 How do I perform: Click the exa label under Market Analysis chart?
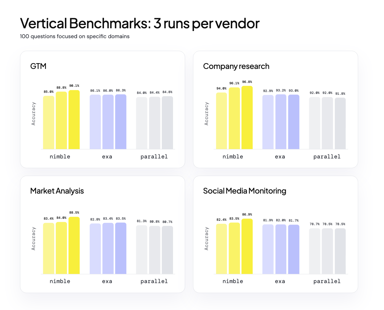pos(107,281)
